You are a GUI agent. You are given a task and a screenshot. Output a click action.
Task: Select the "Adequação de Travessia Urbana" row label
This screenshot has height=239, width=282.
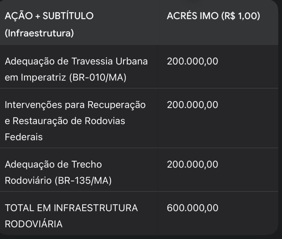76,61
